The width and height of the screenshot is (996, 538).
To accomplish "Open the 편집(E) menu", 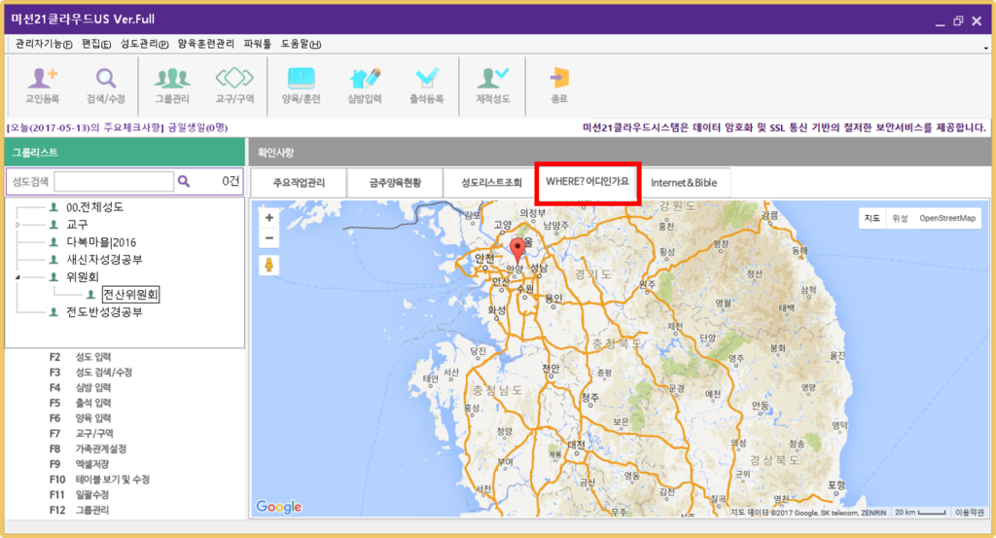I will coord(96,44).
